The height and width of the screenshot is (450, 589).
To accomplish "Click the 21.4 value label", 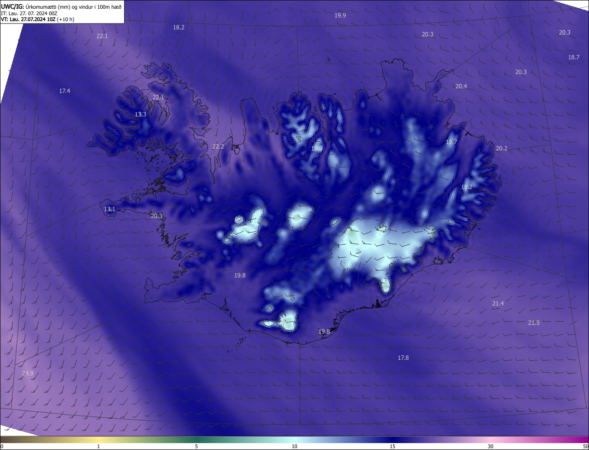I will (498, 304).
